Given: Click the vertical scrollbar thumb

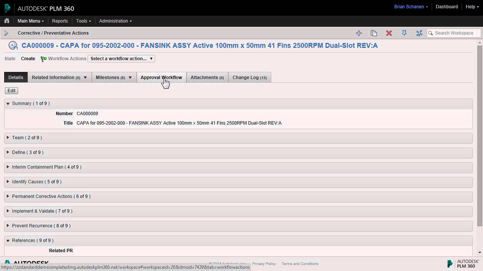Looking at the screenshot, I should (480, 136).
